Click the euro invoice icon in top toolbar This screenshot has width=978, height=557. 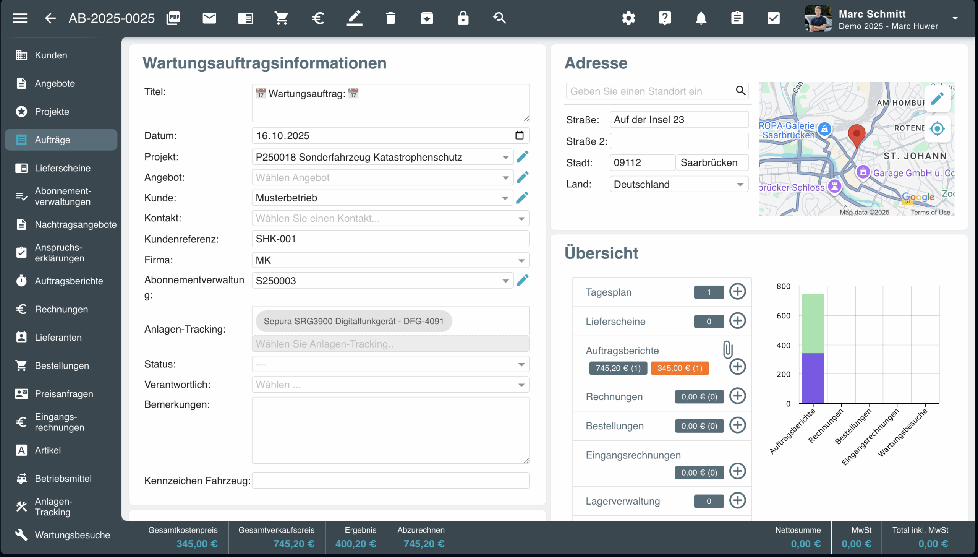tap(317, 18)
